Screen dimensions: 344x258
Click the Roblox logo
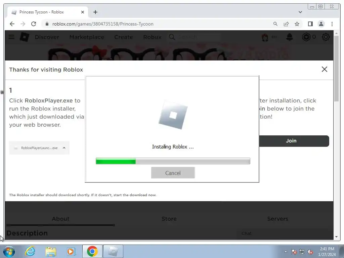[24, 37]
